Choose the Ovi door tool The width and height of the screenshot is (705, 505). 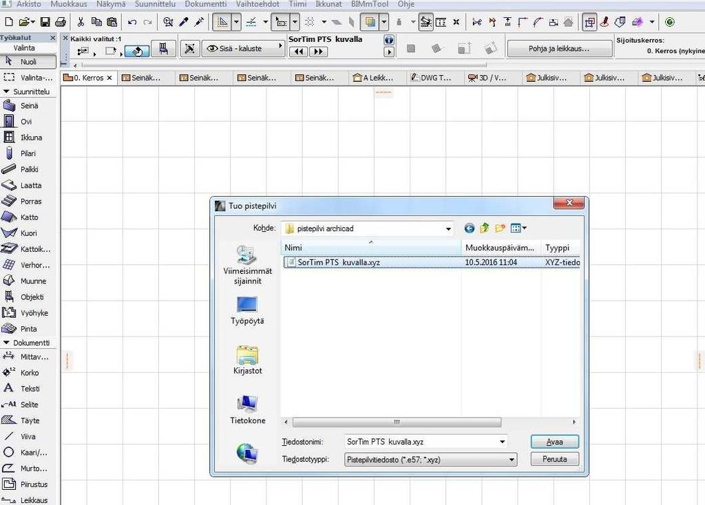pyautogui.click(x=28, y=121)
